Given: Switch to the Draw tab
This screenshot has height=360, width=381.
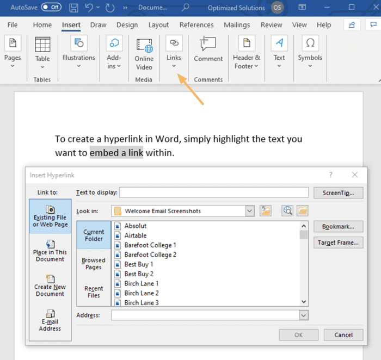Looking at the screenshot, I should pyautogui.click(x=98, y=25).
